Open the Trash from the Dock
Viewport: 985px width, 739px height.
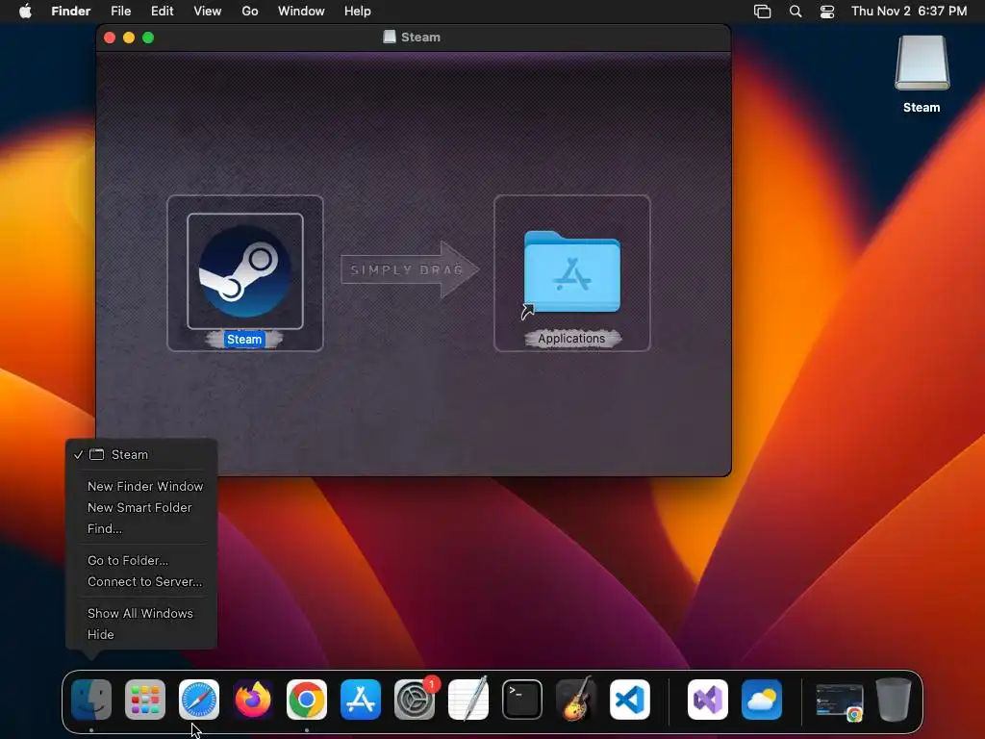[894, 700]
